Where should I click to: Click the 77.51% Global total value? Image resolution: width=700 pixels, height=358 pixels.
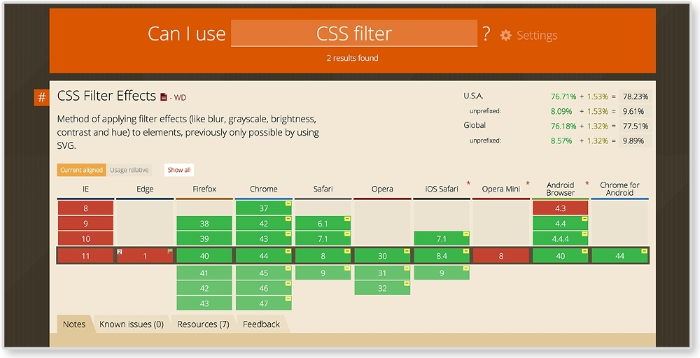636,126
